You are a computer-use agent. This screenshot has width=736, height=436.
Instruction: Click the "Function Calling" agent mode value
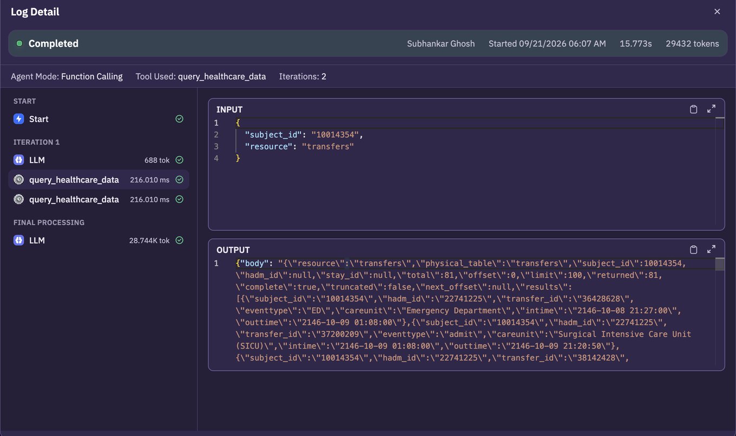[92, 77]
